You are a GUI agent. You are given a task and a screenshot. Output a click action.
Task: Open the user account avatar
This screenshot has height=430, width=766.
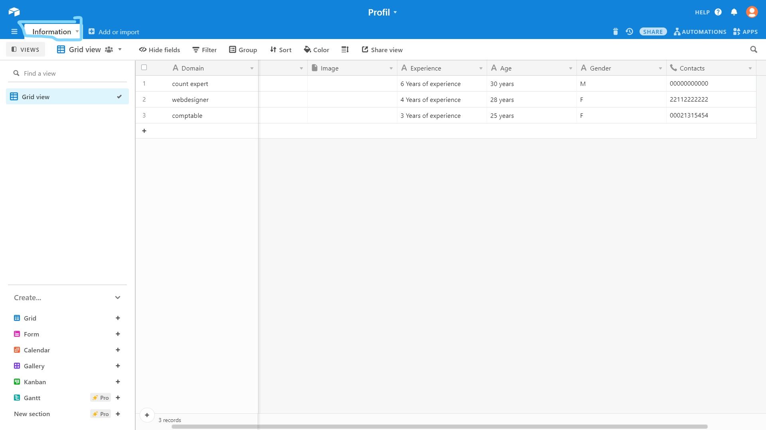pyautogui.click(x=752, y=12)
